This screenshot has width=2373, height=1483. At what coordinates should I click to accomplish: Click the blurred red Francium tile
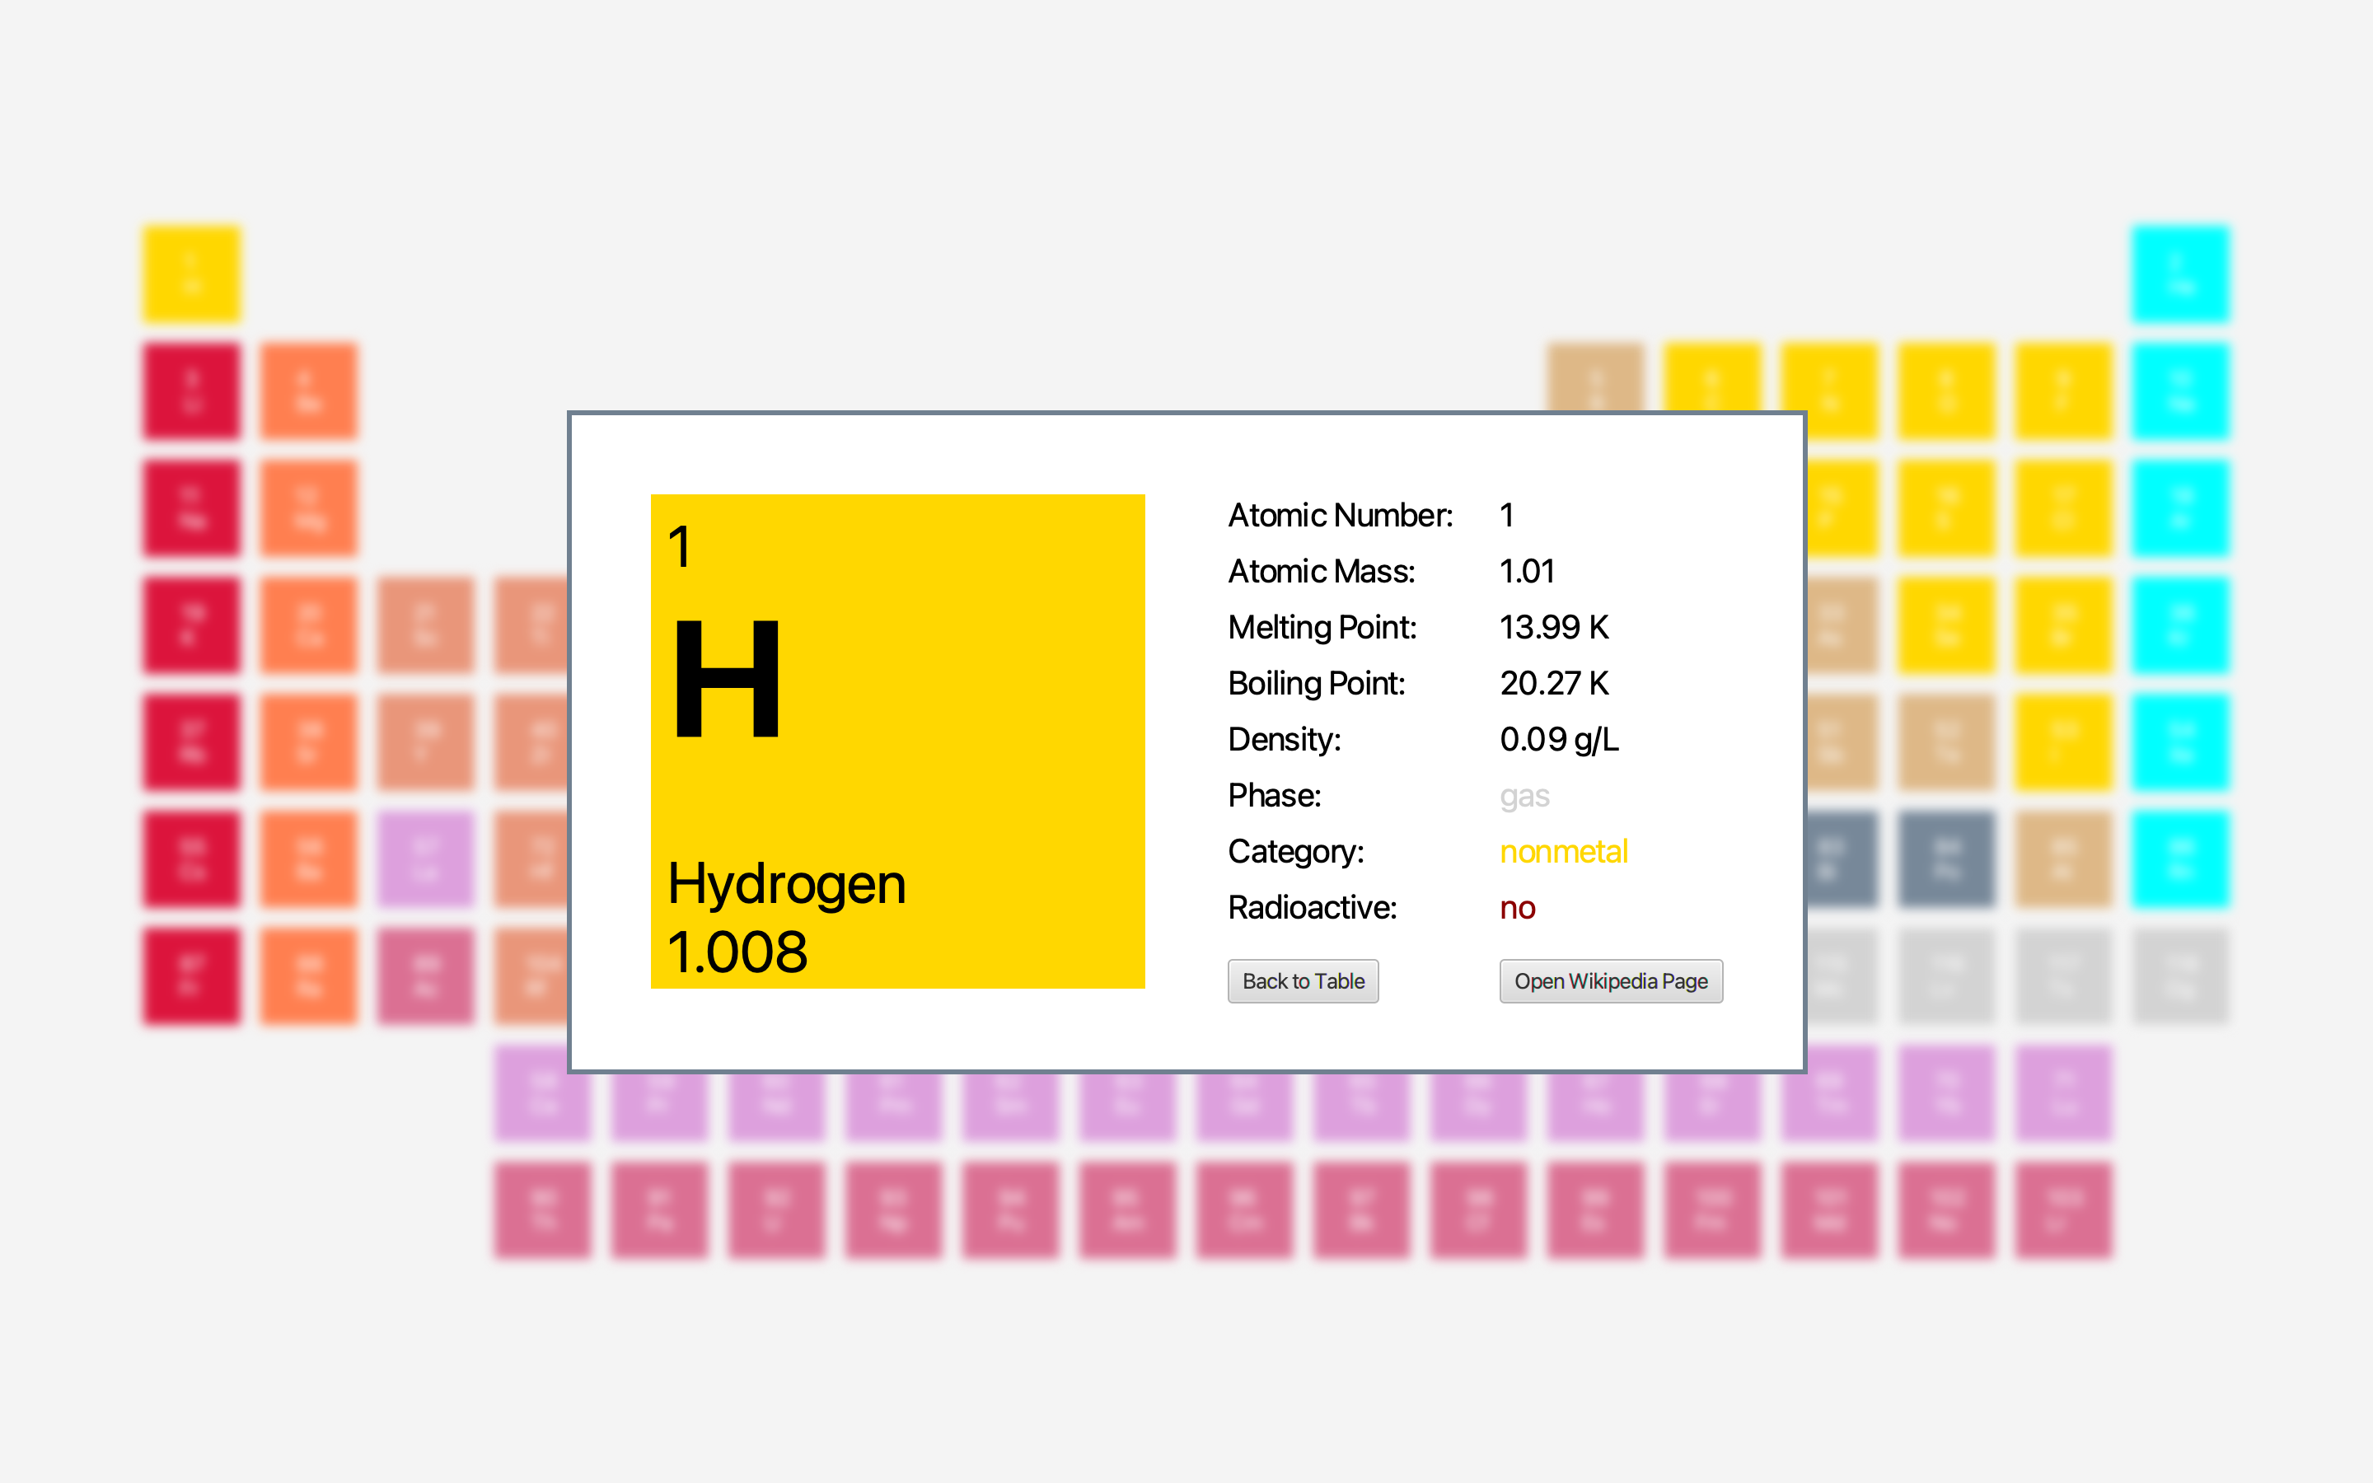click(x=191, y=976)
